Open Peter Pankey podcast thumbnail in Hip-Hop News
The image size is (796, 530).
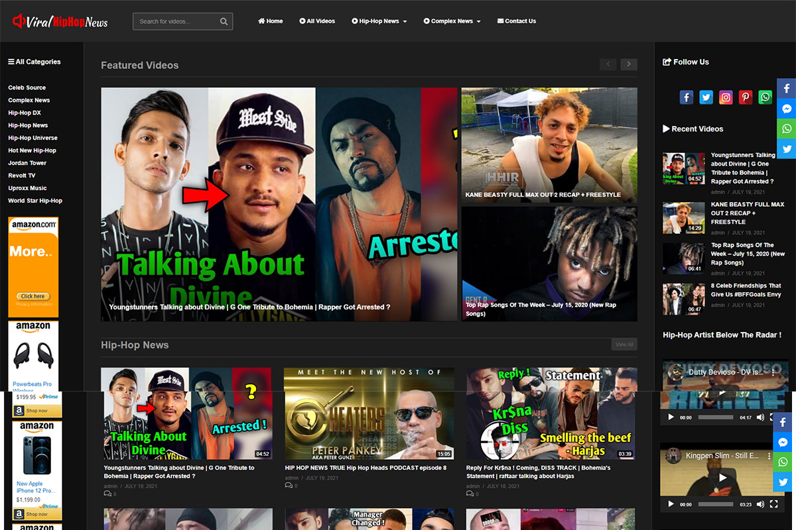pyautogui.click(x=369, y=414)
